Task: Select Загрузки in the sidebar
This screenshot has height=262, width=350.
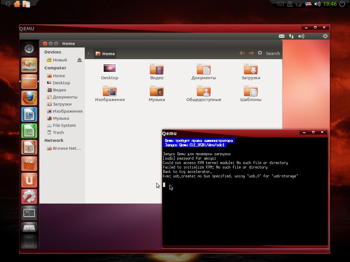Action: pyautogui.click(x=59, y=104)
